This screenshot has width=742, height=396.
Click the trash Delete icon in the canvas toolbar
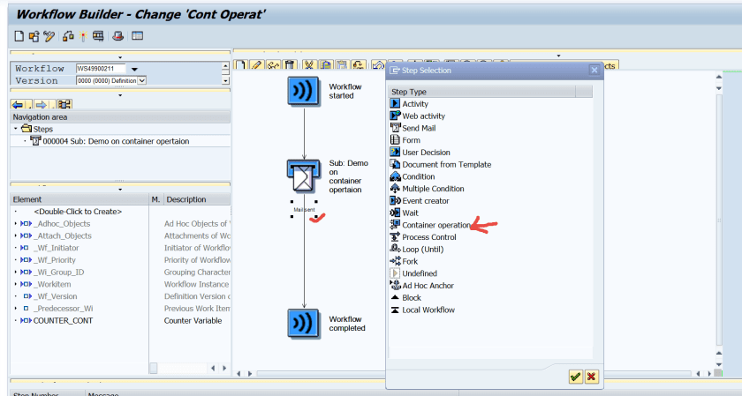(x=290, y=65)
